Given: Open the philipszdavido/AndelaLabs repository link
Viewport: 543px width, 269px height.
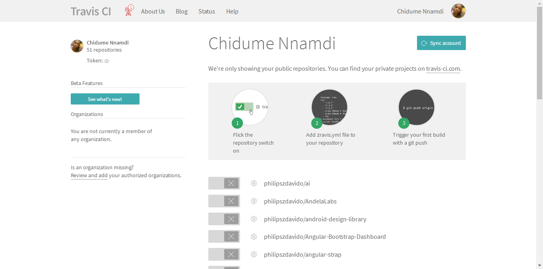Looking at the screenshot, I should [300, 201].
